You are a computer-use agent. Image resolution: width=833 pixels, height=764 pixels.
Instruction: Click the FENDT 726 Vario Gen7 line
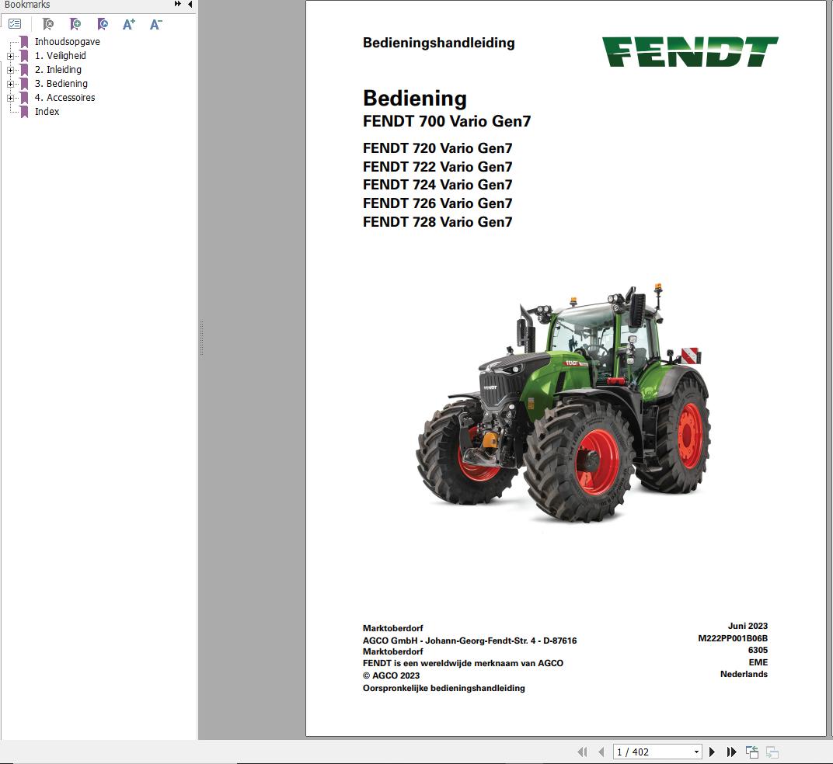point(437,203)
